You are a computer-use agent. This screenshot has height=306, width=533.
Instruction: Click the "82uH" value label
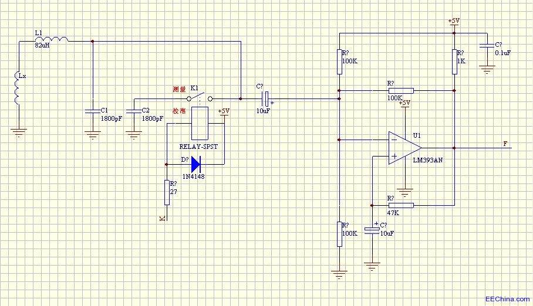click(x=42, y=45)
